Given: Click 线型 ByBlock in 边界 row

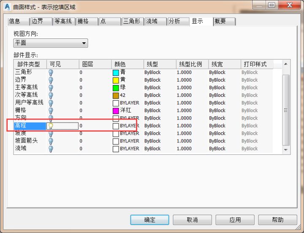Looking at the screenshot, I should pyautogui.click(x=152, y=80).
